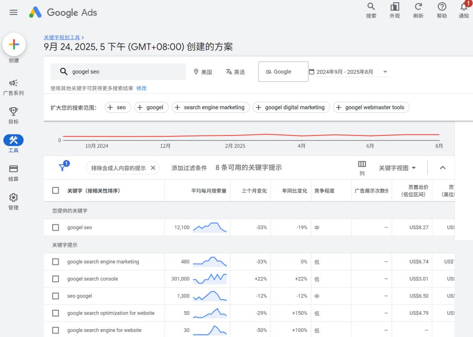Add 'search engine marketing' suggestion chip
Screen dimensions: 473x337
[x=211, y=107]
